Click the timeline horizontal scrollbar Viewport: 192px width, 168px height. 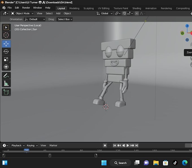[x=97, y=152]
